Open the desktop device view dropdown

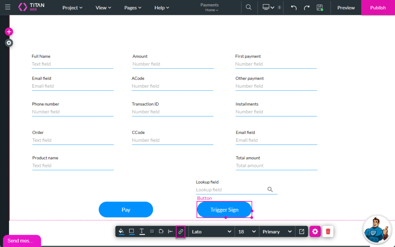(x=268, y=8)
